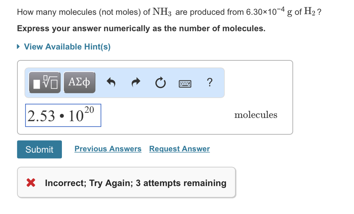This screenshot has height=214, width=354.
Task: Click Request Answer
Action: click(179, 149)
